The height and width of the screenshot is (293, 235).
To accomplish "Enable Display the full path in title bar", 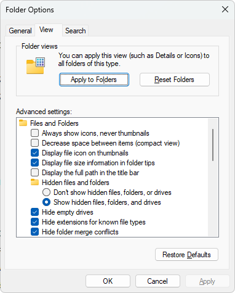I will tap(34, 173).
